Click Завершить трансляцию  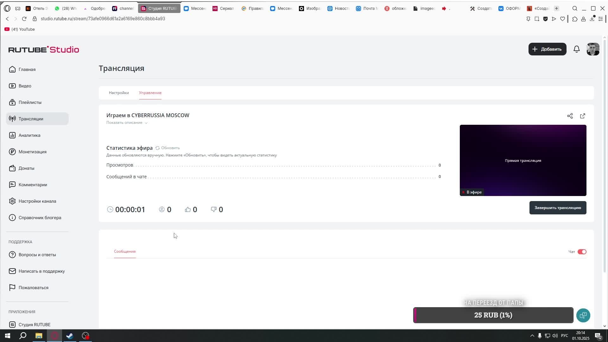point(558,207)
